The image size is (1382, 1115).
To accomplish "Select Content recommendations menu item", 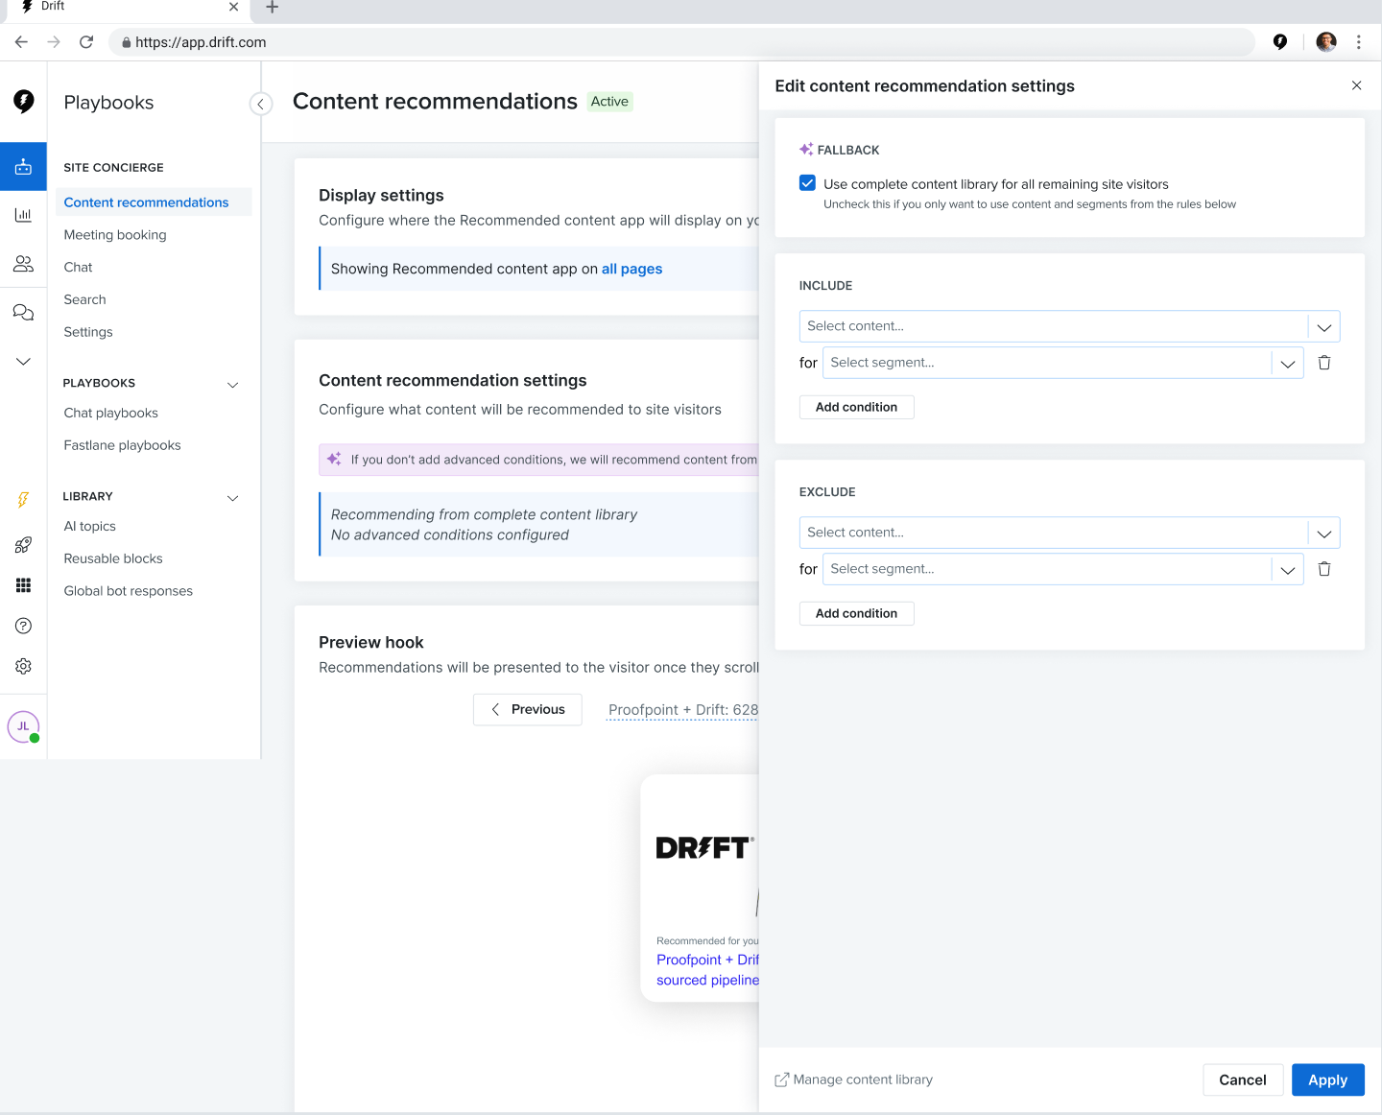I will [x=153, y=202].
